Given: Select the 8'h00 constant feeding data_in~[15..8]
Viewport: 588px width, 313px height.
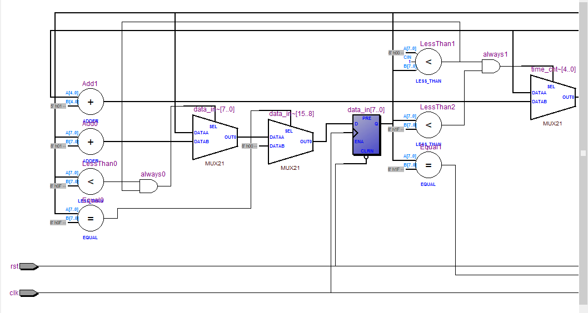Looking at the screenshot, I should click(249, 146).
